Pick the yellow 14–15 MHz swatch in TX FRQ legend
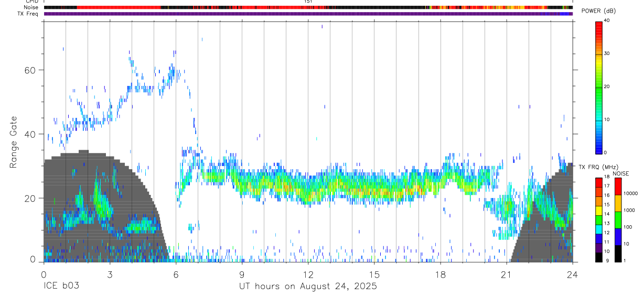This screenshot has height=297, width=644. coord(599,210)
